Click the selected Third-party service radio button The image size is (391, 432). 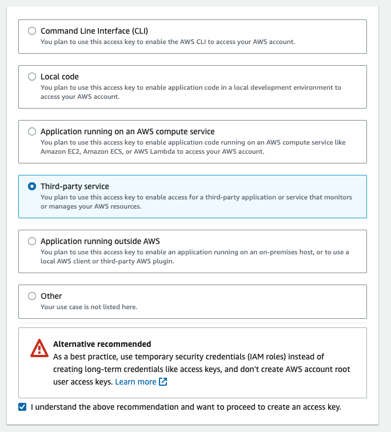point(32,186)
